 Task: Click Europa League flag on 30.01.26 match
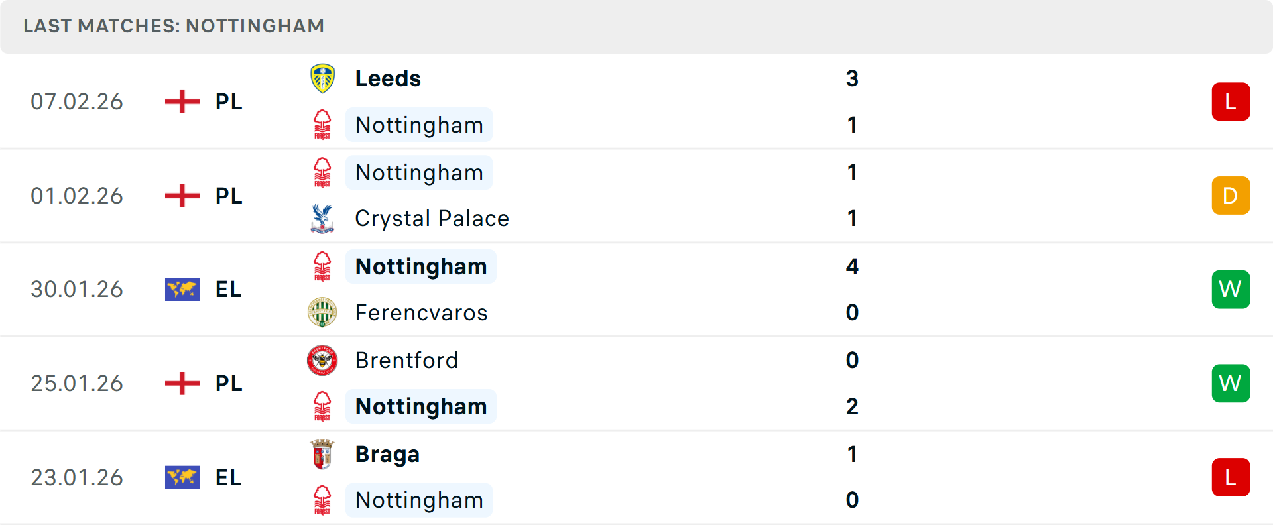pos(182,289)
